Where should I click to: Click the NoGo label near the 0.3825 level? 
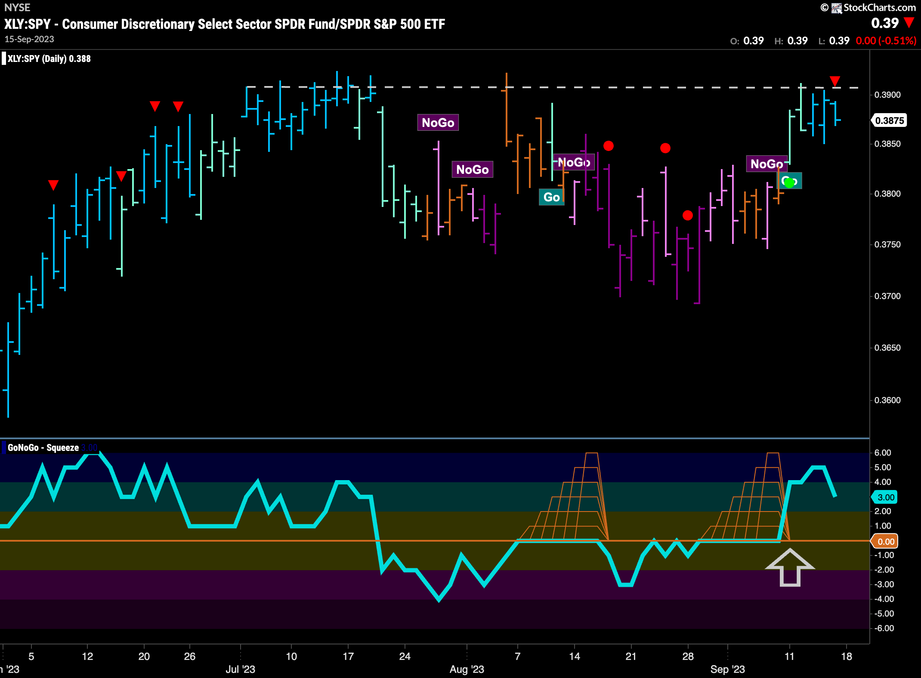tap(473, 169)
